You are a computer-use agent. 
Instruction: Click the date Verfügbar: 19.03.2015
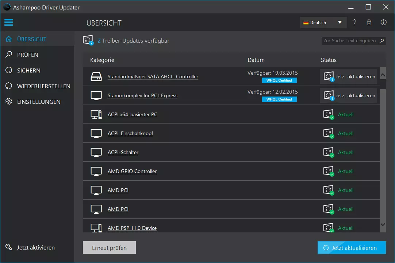click(x=273, y=73)
